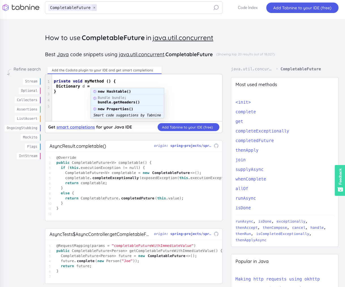Click the Feedback side tab

(340, 180)
